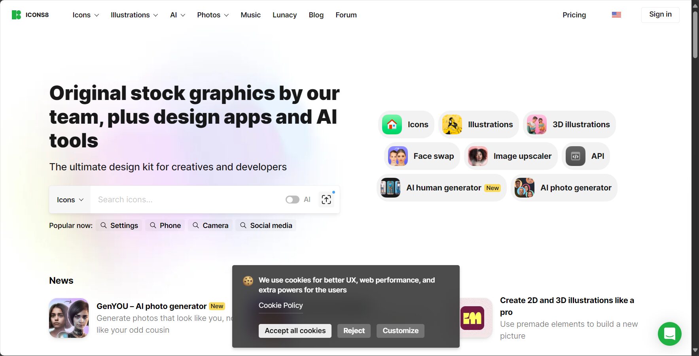Image resolution: width=699 pixels, height=356 pixels.
Task: Click the scrollbar down arrow
Action: click(695, 350)
